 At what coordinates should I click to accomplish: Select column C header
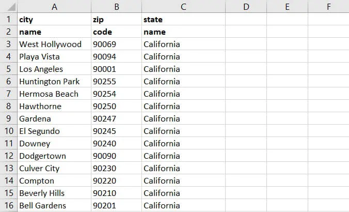coord(183,7)
